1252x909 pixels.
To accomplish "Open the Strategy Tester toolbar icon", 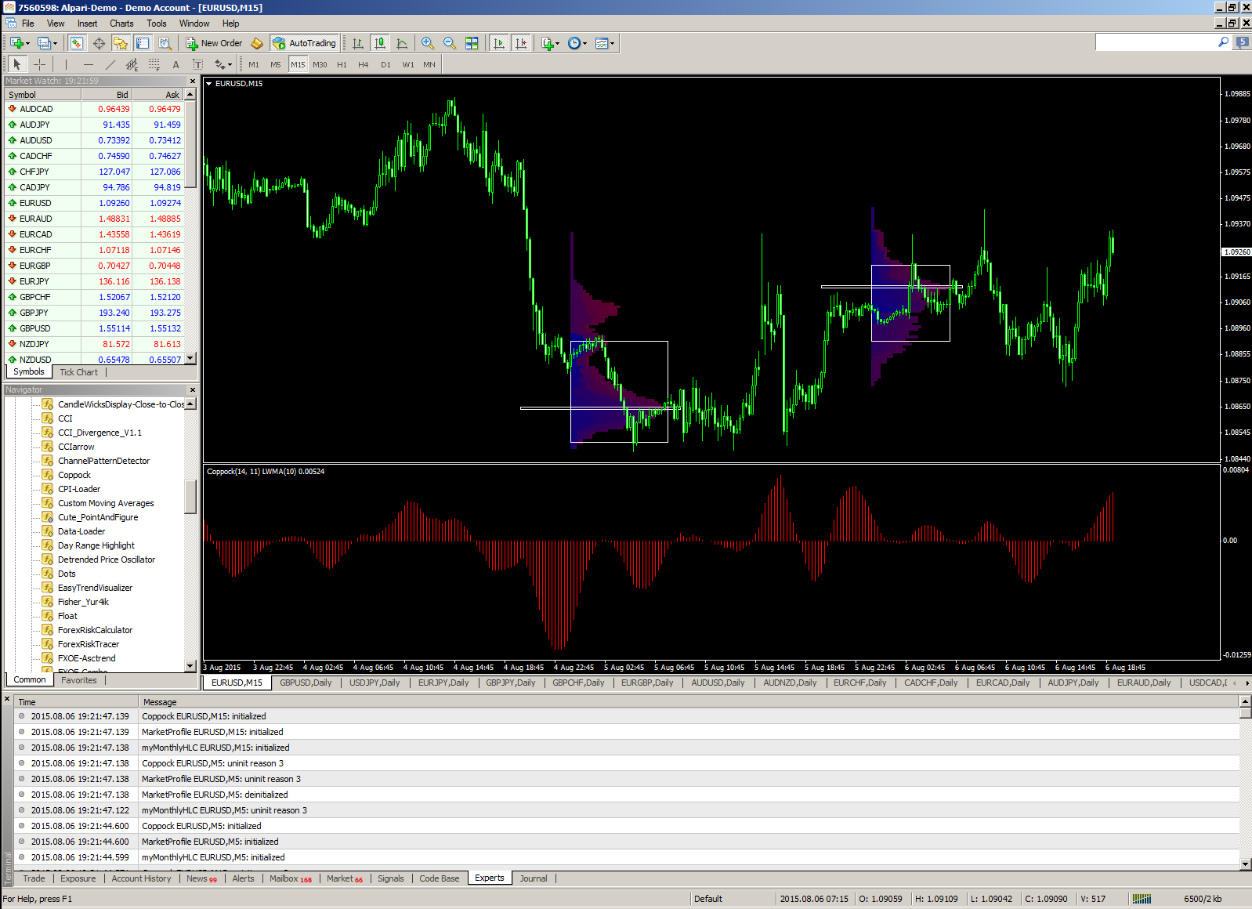I will (x=165, y=43).
